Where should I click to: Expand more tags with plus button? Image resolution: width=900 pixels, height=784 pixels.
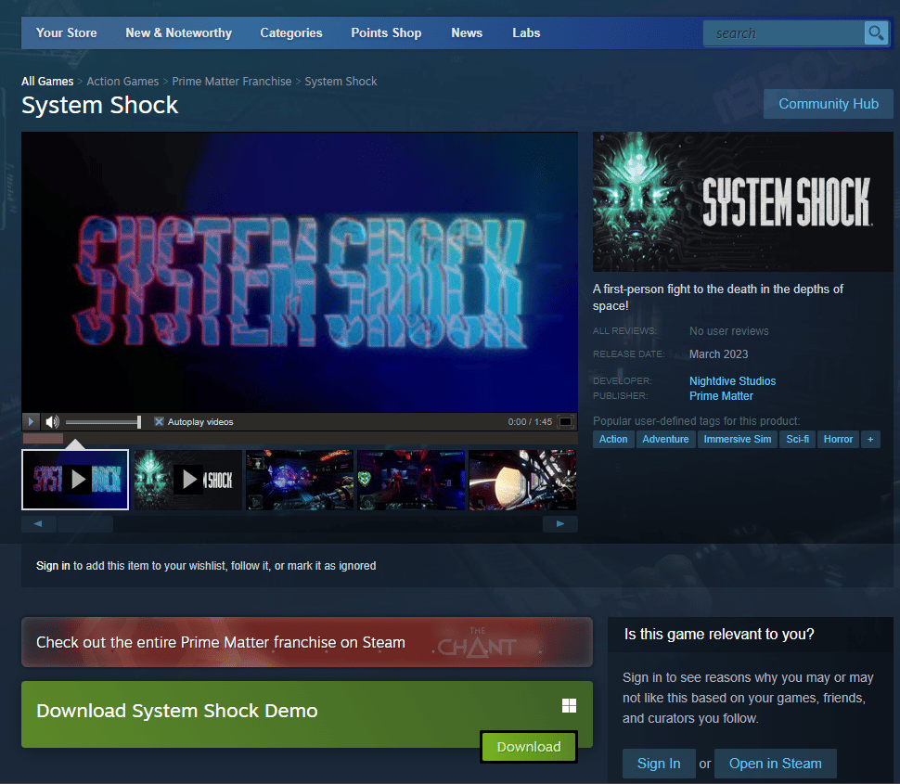870,439
